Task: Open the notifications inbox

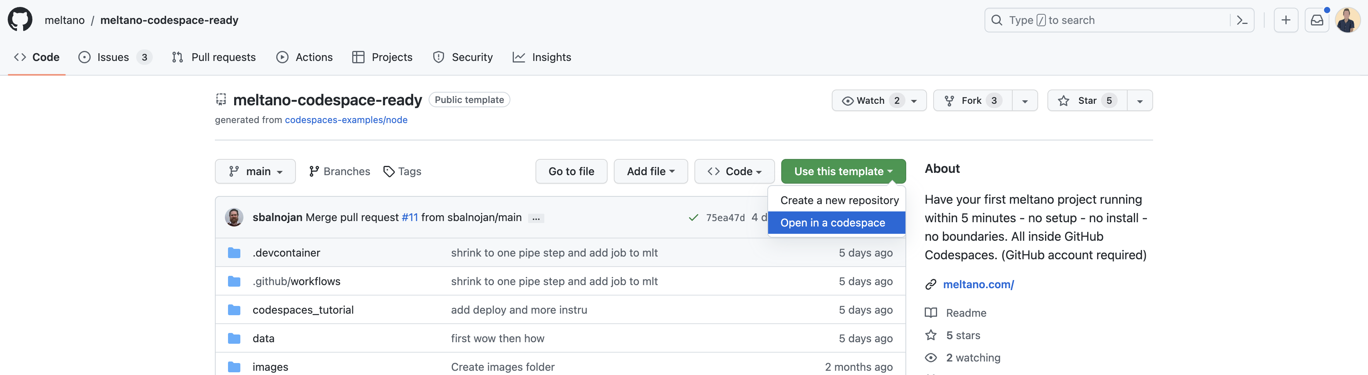Action: pyautogui.click(x=1317, y=20)
